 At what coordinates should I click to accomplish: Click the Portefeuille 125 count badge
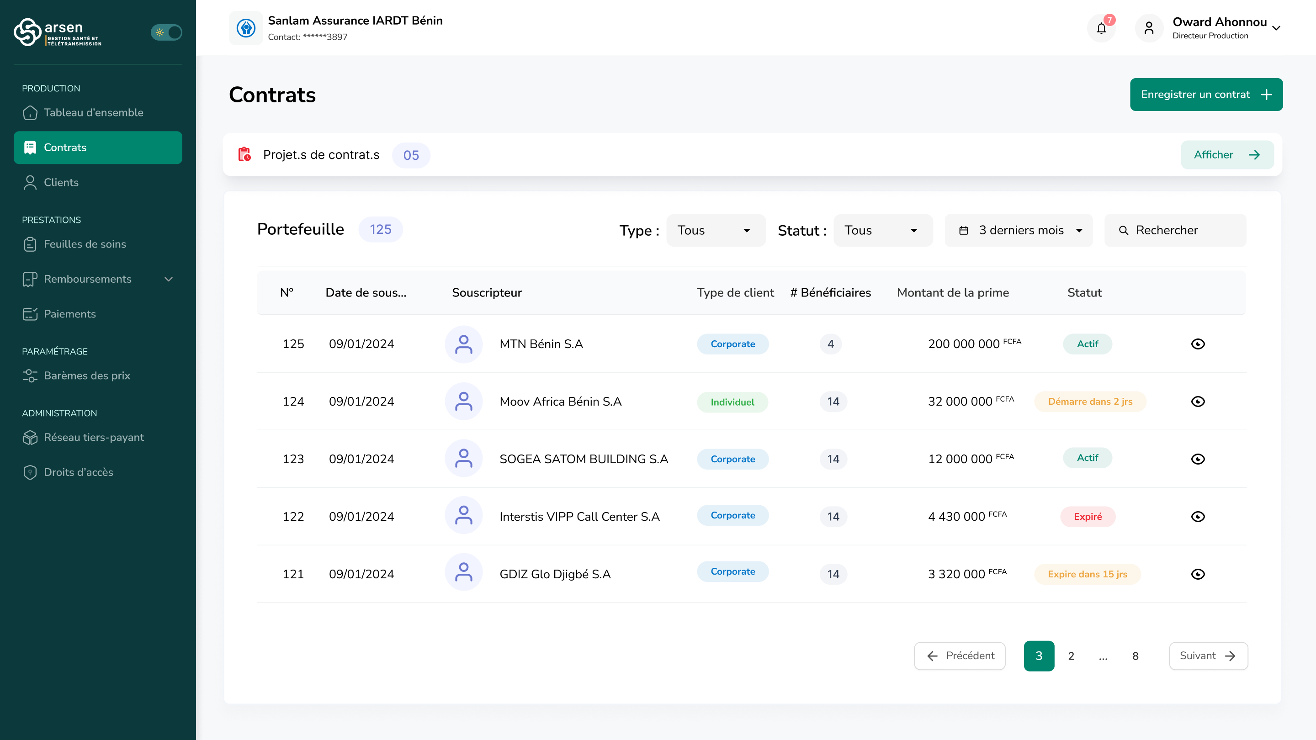[380, 229]
